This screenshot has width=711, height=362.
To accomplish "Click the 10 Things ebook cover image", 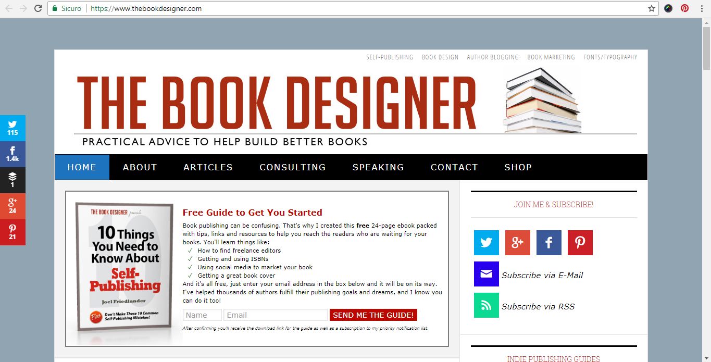I will tap(125, 267).
